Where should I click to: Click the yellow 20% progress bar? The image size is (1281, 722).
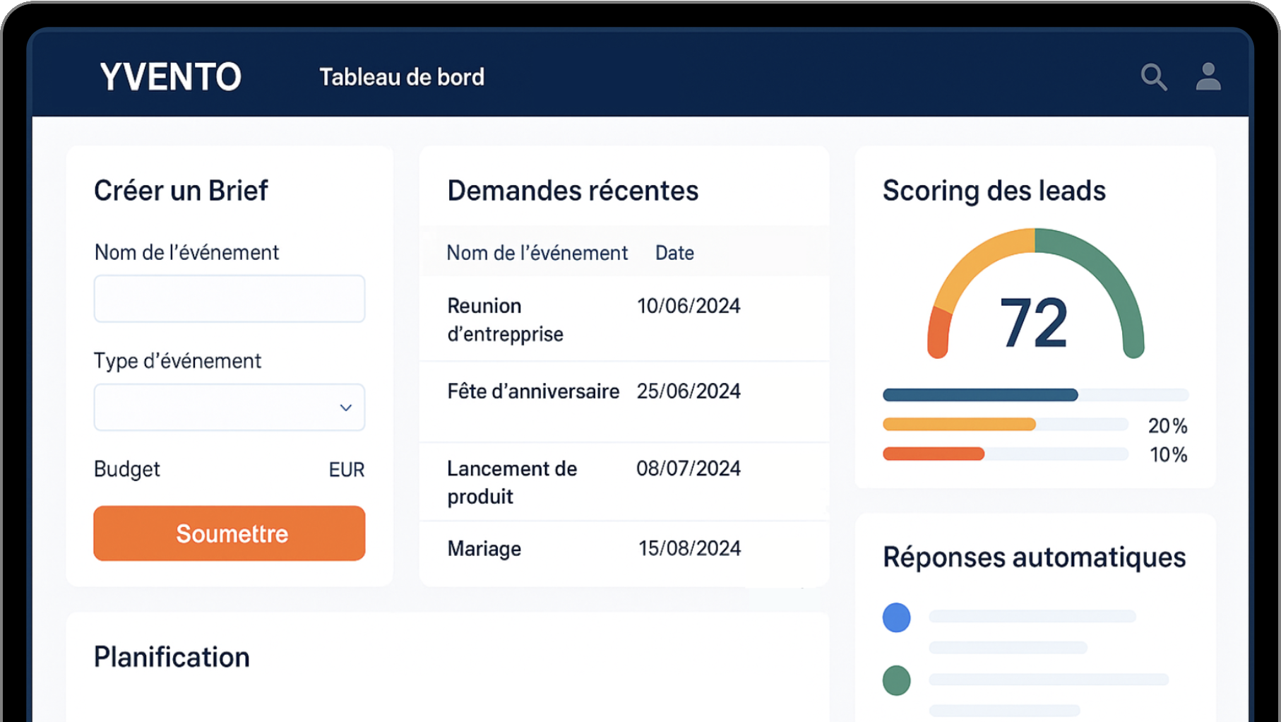click(959, 425)
